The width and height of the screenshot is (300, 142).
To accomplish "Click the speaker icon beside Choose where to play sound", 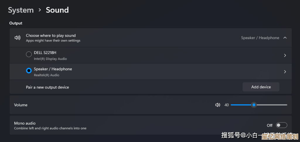I will tap(18, 38).
